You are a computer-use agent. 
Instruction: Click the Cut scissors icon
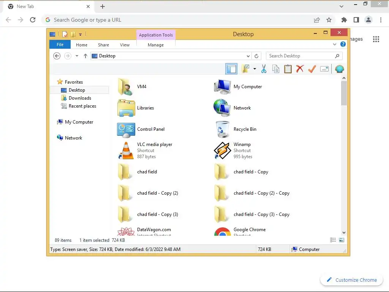tap(264, 69)
